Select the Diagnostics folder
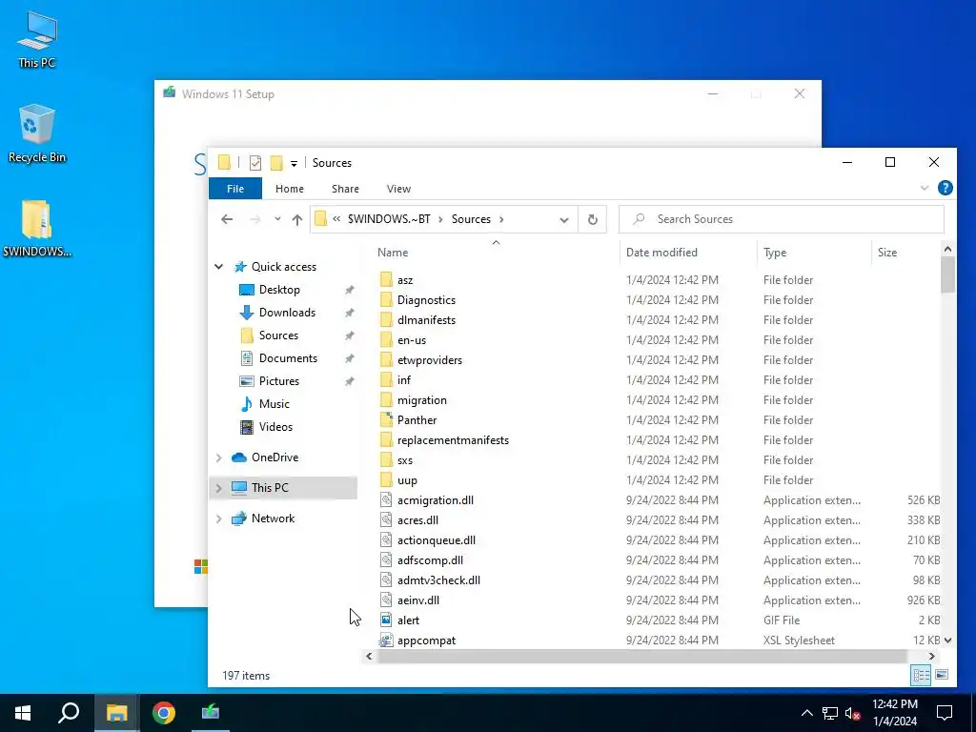976x732 pixels. click(x=426, y=300)
